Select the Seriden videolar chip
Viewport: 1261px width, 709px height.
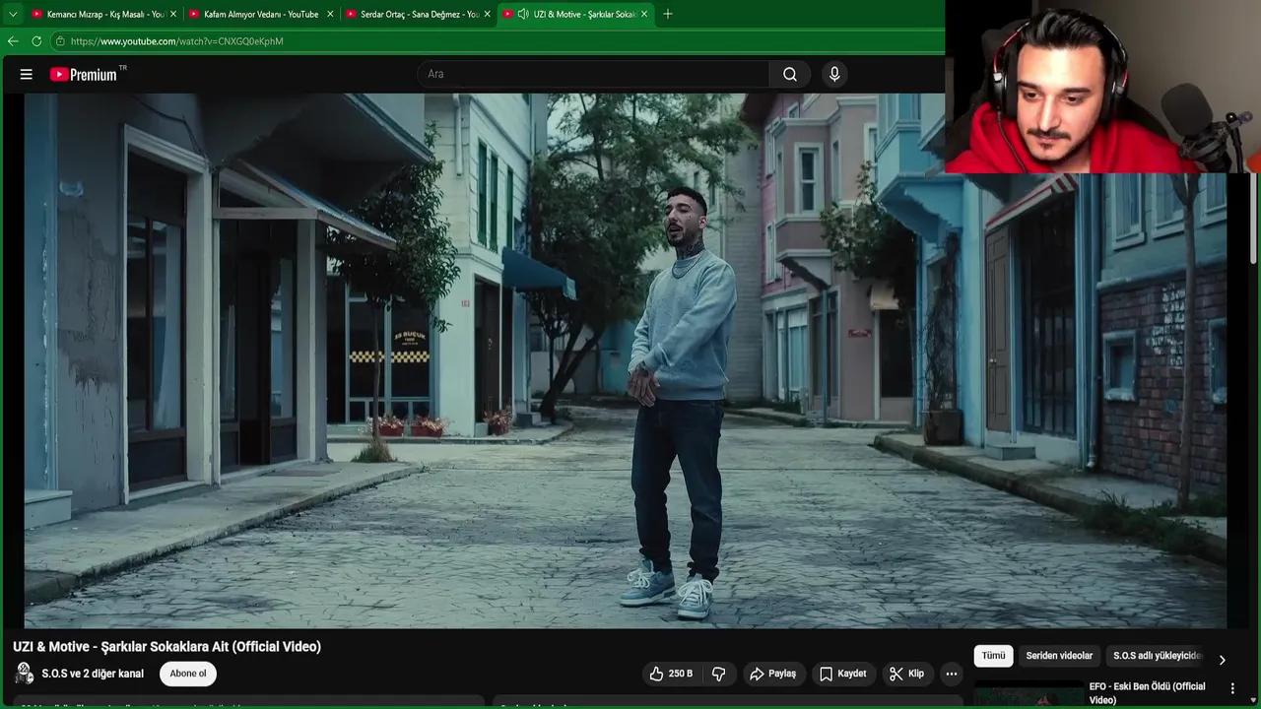pyautogui.click(x=1059, y=656)
